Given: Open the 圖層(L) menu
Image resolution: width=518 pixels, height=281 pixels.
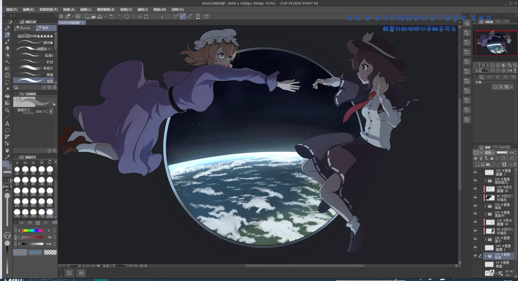Looking at the screenshot, I should pyautogui.click(x=86, y=9).
